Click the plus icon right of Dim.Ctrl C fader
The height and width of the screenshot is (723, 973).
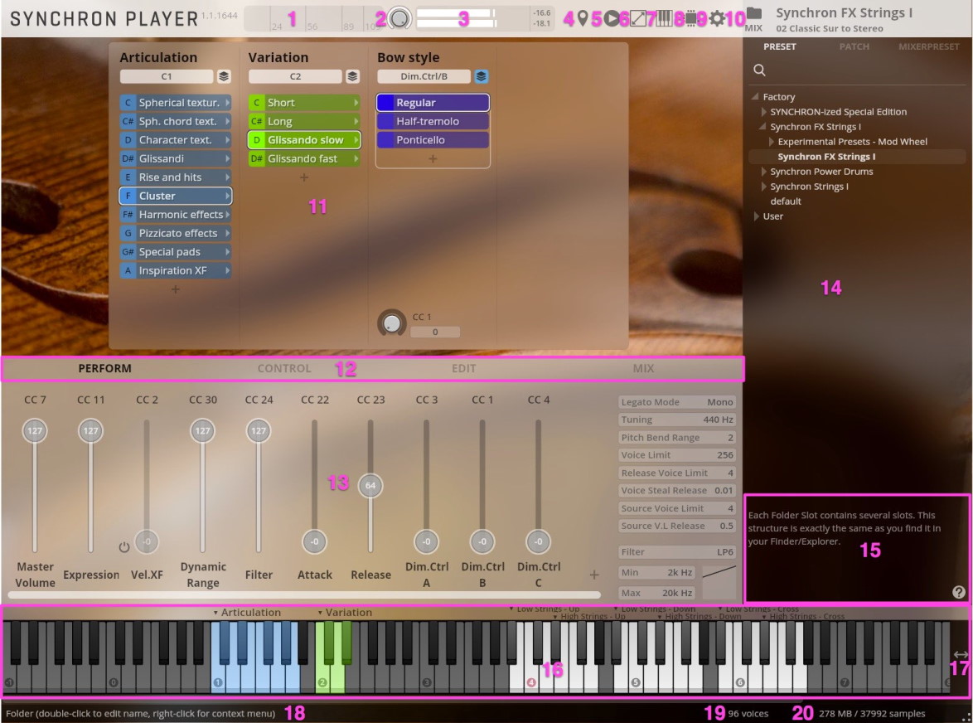pyautogui.click(x=594, y=575)
